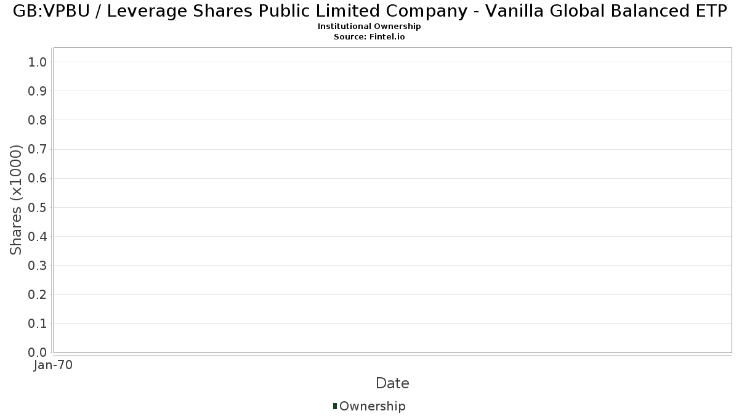Click the GB:VPBU chart title

(369, 11)
